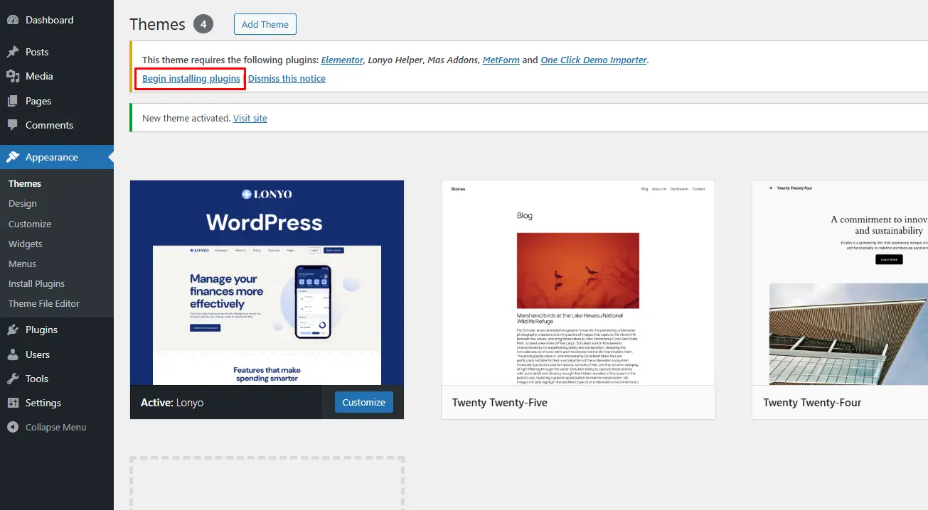928x510 pixels.
Task: Open the Tools menu
Action: (57, 379)
